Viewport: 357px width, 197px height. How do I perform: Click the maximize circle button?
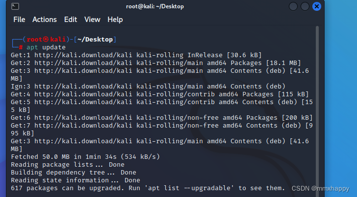[305, 6]
